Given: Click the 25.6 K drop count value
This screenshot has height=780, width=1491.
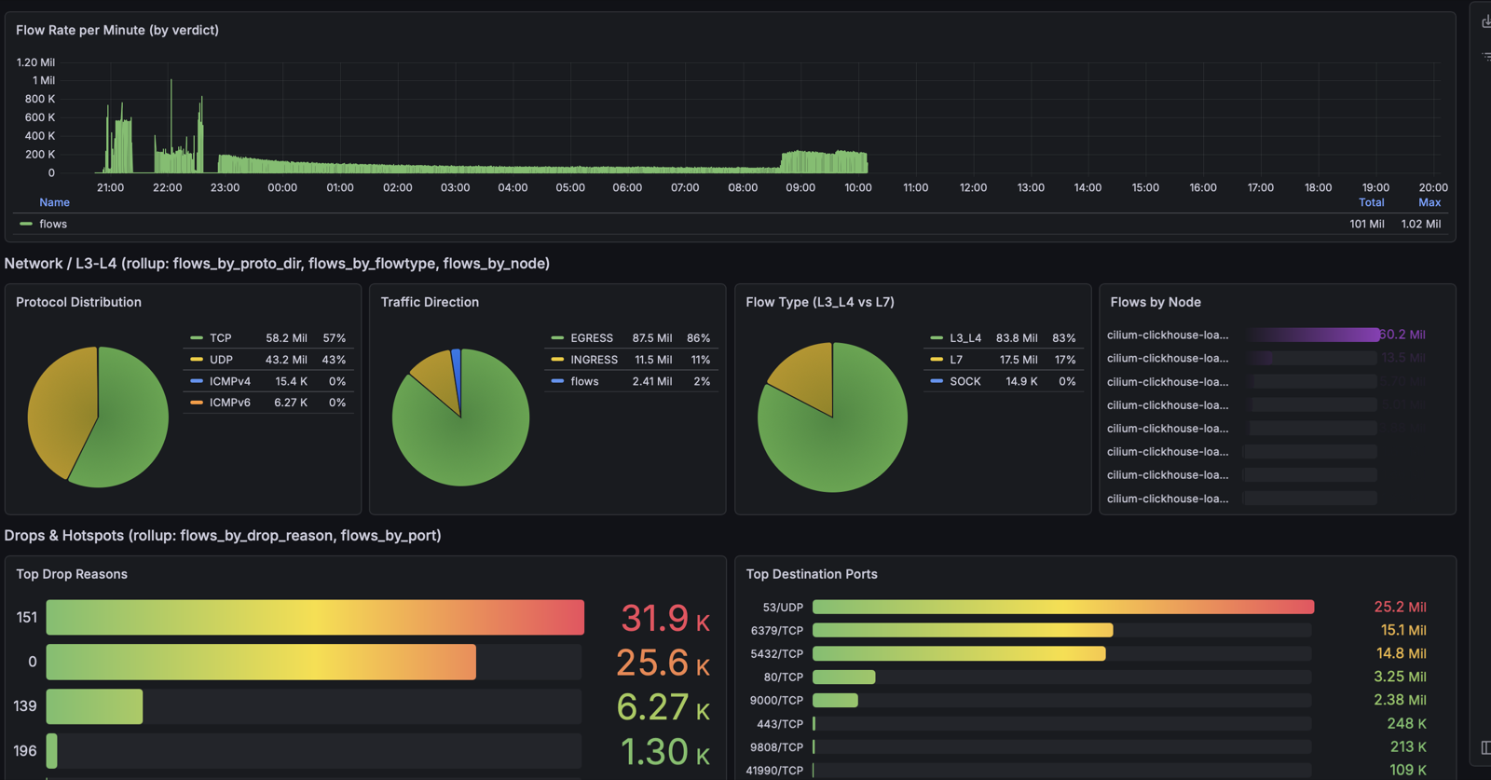Looking at the screenshot, I should click(x=663, y=663).
